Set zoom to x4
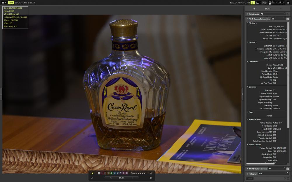Viewport: 292px width, 182px height. [x=284, y=2]
